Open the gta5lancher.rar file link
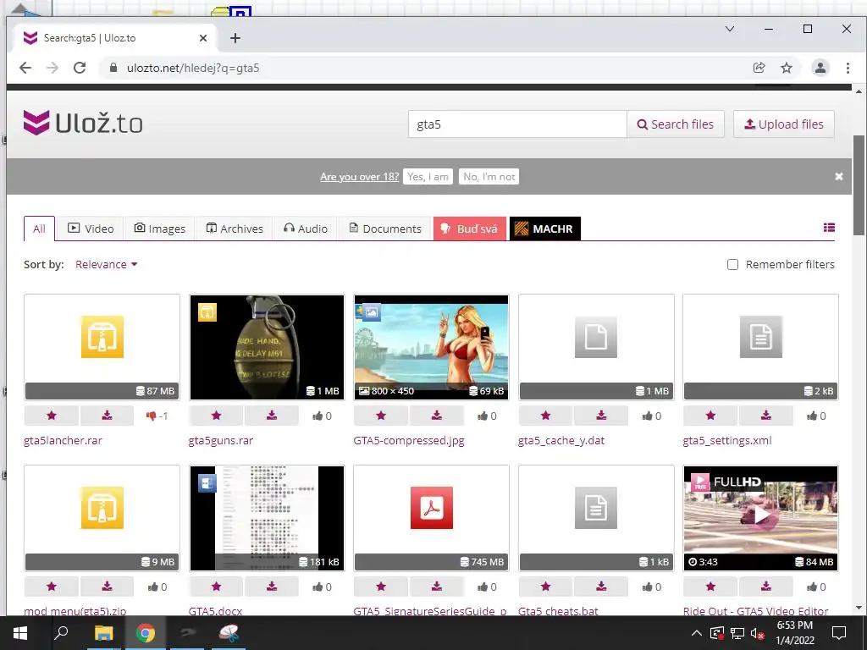The image size is (867, 650). coord(63,440)
